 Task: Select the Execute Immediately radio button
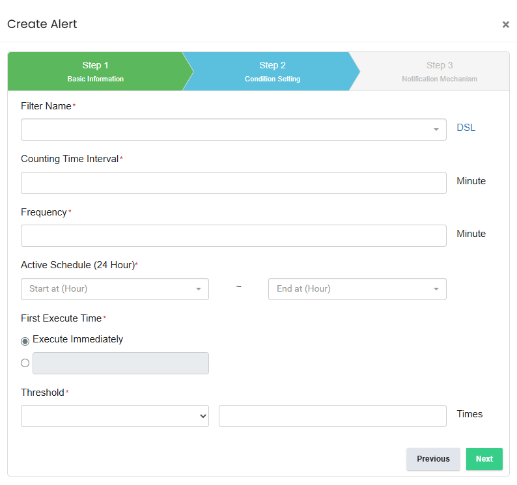pos(25,341)
